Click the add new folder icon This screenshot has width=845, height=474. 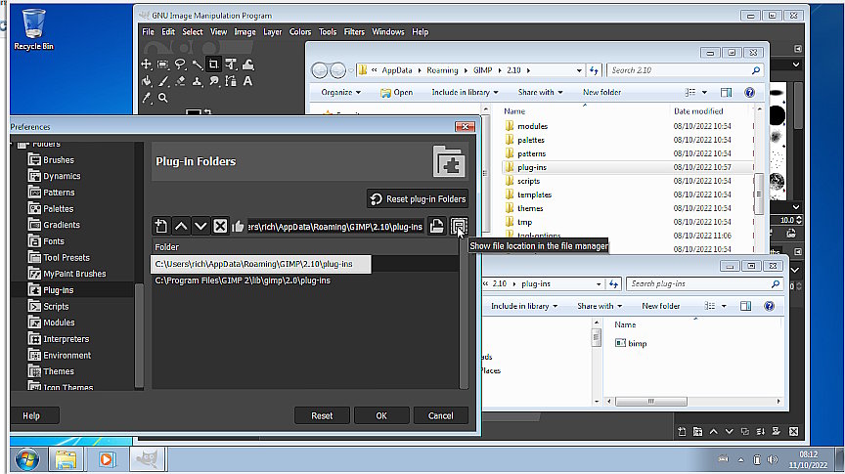[x=162, y=226]
